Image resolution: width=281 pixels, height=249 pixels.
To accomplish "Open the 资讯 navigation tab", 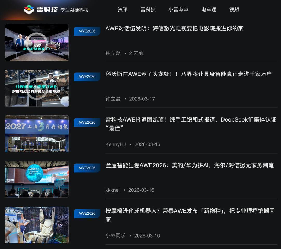I will tap(123, 10).
